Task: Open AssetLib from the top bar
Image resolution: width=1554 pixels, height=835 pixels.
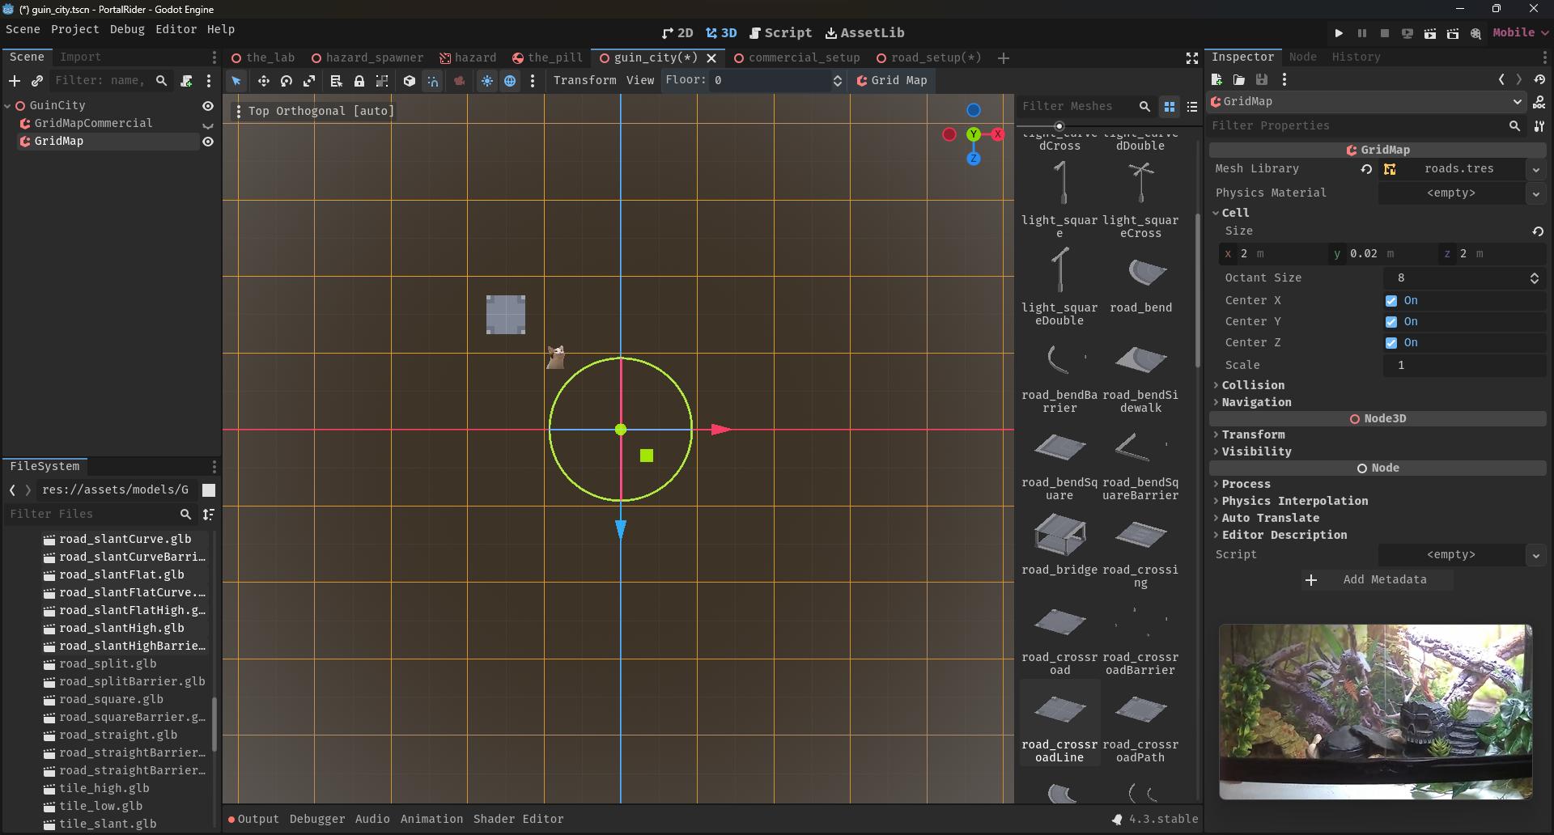Action: coord(864,33)
